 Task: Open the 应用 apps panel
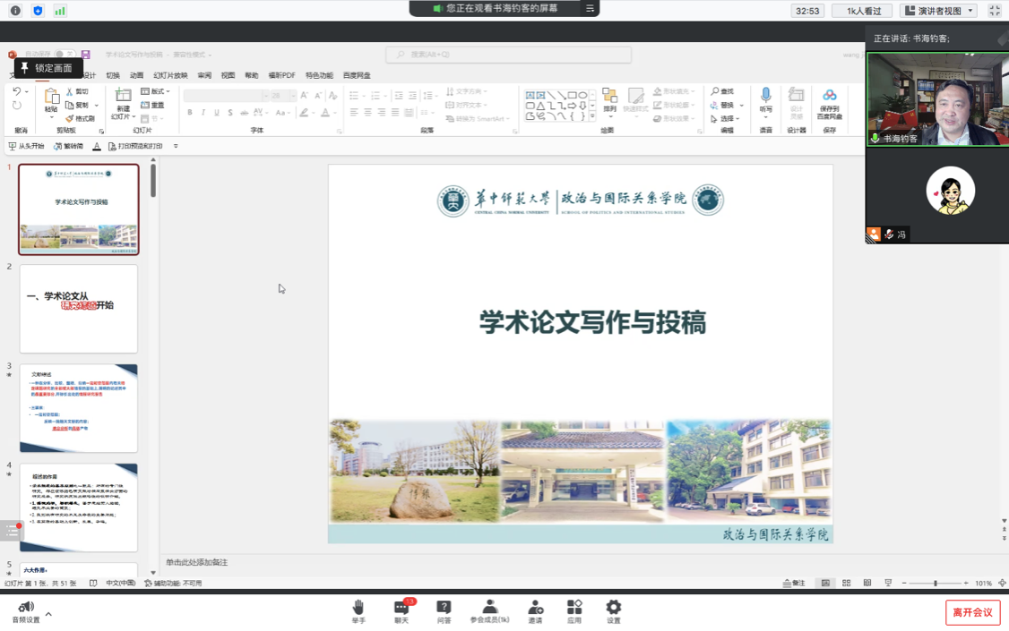click(x=574, y=610)
